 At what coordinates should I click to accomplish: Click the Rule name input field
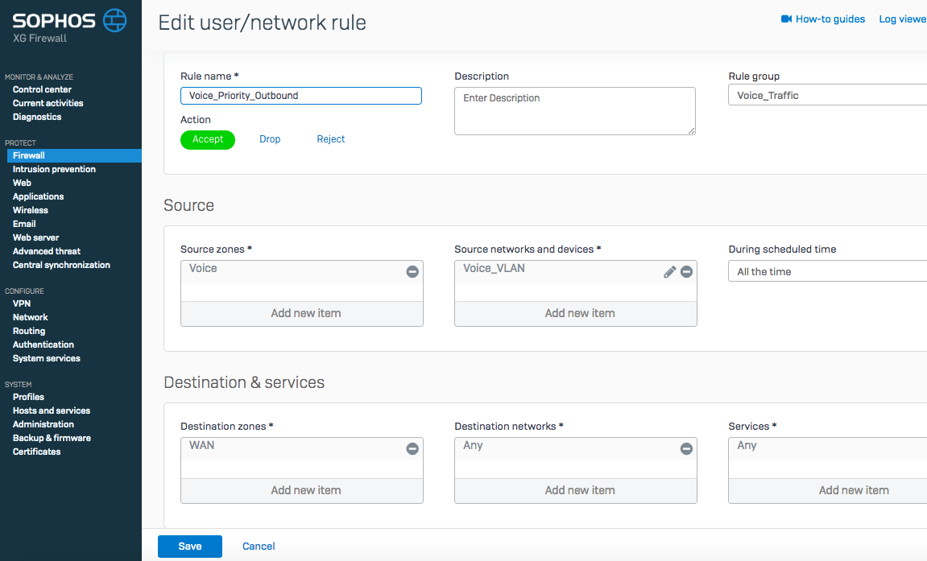point(300,96)
